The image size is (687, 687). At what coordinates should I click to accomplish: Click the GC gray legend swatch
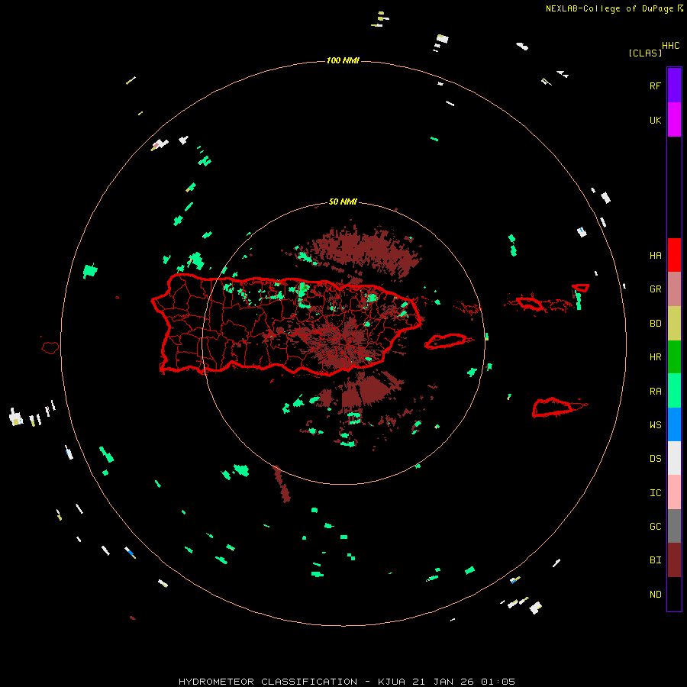(x=674, y=526)
